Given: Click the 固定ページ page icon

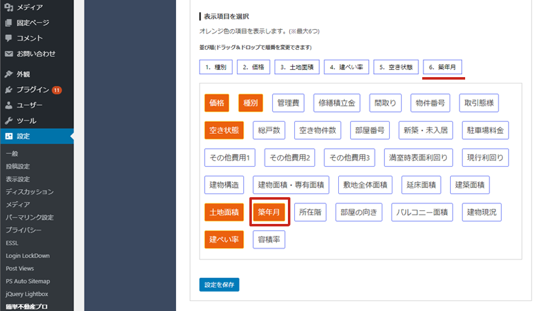Looking at the screenshot, I should pyautogui.click(x=9, y=23).
